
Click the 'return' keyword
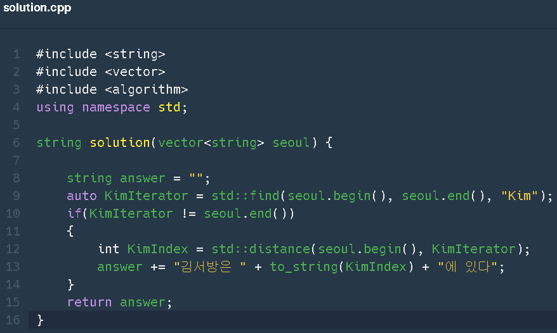(89, 302)
